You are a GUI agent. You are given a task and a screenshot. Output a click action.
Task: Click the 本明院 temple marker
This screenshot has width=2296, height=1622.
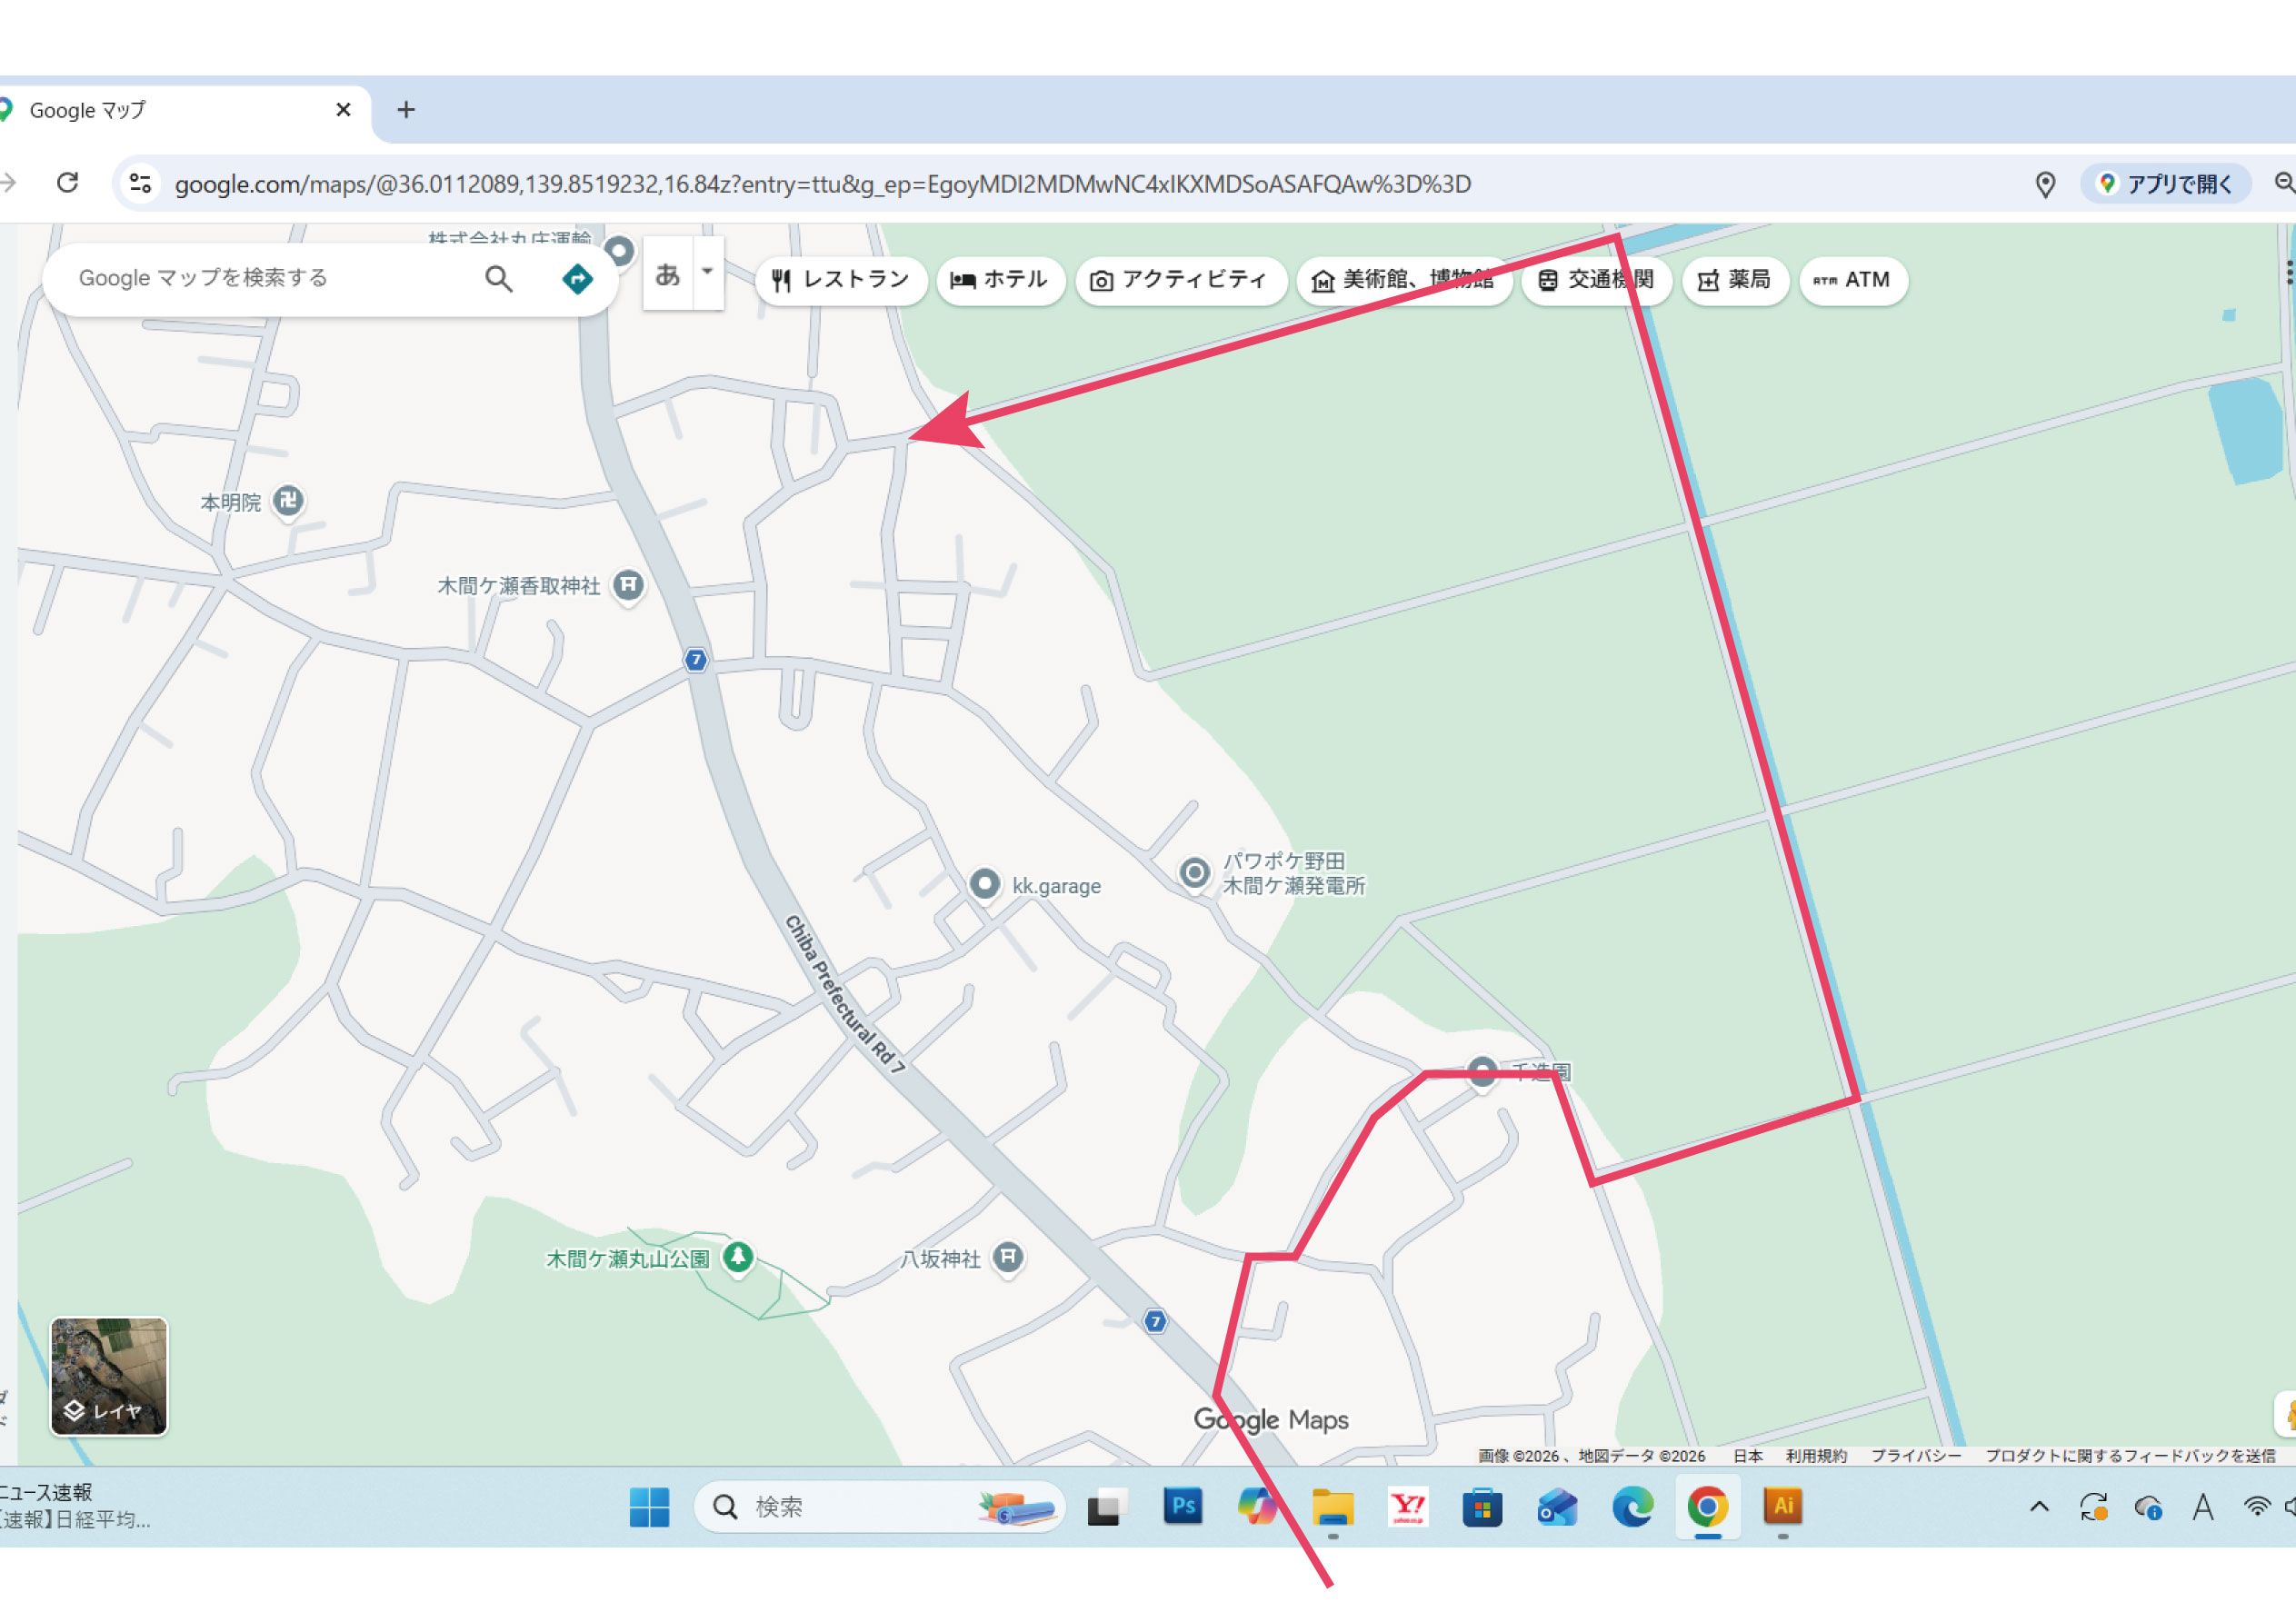tap(288, 499)
